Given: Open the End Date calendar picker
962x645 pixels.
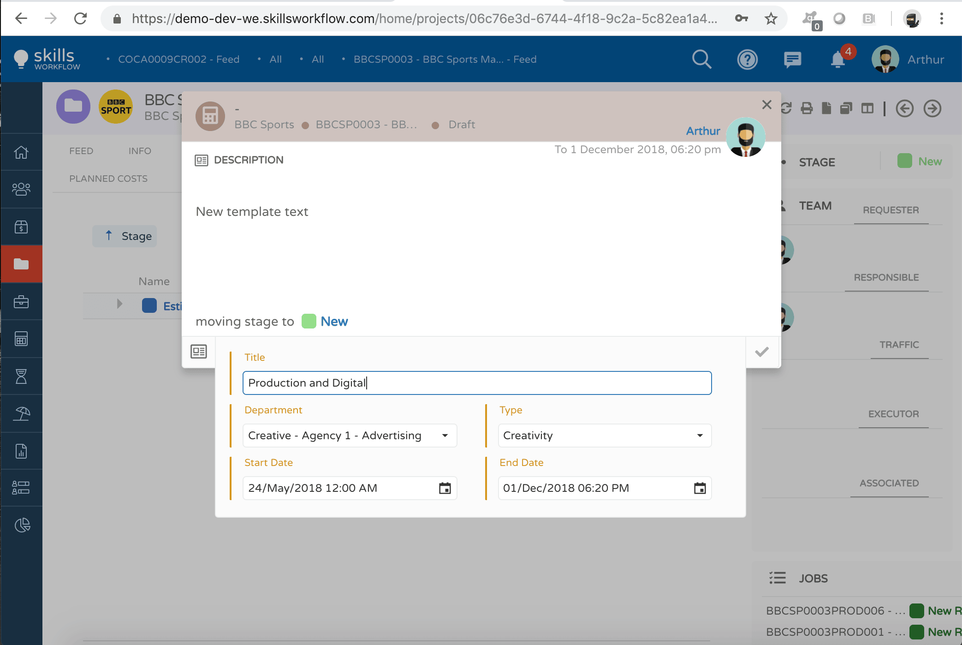Looking at the screenshot, I should [x=700, y=488].
